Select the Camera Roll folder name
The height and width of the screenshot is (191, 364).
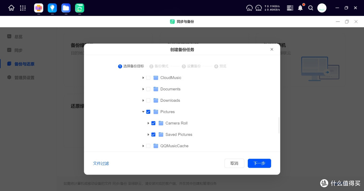[x=176, y=123]
